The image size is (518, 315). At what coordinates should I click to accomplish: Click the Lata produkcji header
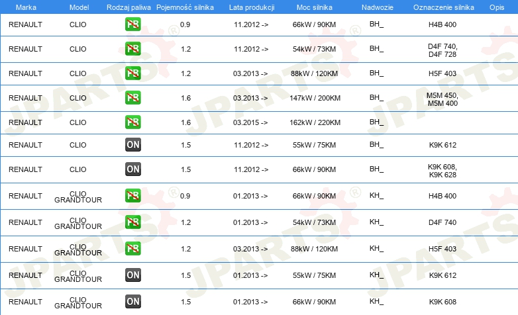point(252,7)
